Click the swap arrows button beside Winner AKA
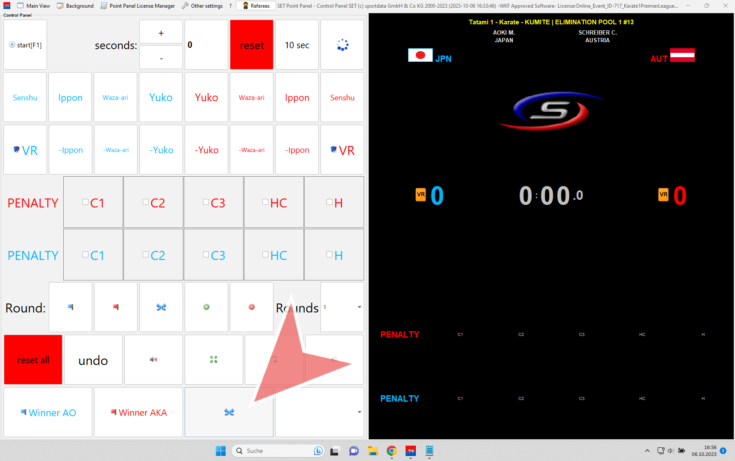 229,412
